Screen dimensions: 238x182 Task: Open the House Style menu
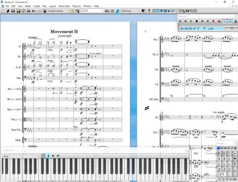[x=64, y=6]
